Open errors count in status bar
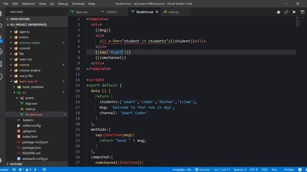 point(22,170)
